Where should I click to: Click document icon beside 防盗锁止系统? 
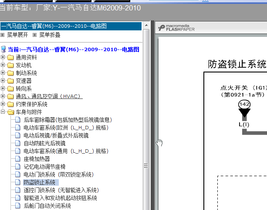18,182
